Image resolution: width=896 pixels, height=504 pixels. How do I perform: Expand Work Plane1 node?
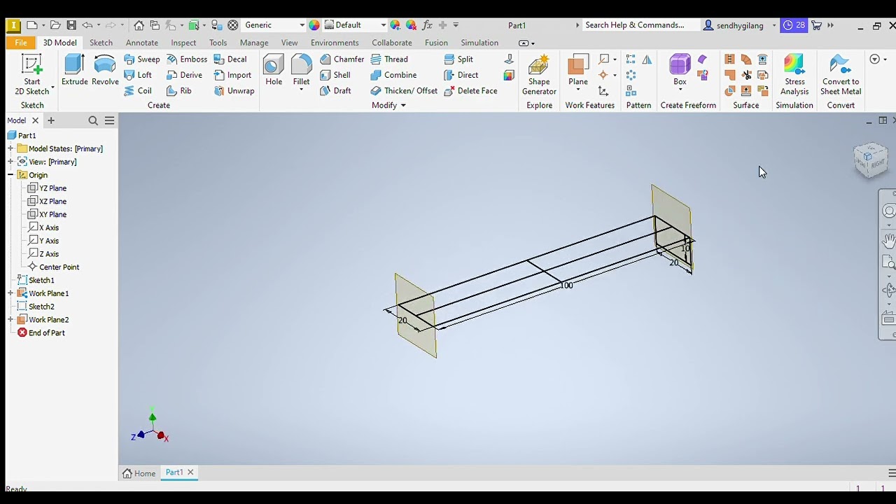coord(10,293)
